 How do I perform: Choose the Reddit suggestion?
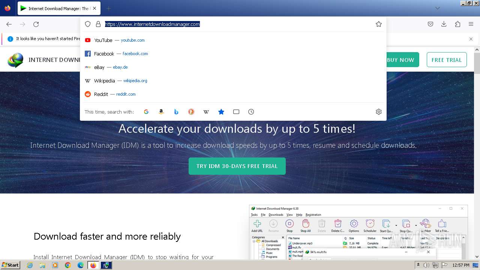click(x=233, y=94)
